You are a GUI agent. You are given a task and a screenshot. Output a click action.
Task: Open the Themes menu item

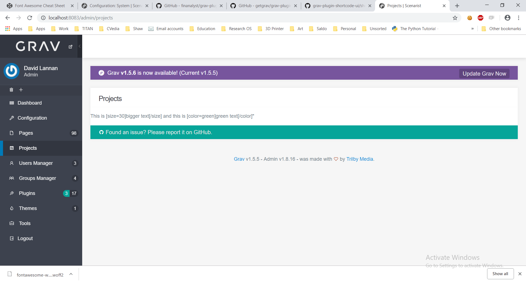click(41, 208)
